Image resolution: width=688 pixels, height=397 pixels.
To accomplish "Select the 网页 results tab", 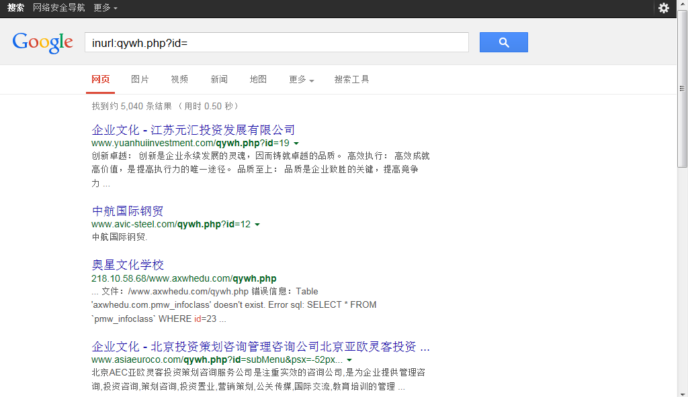I will 101,79.
